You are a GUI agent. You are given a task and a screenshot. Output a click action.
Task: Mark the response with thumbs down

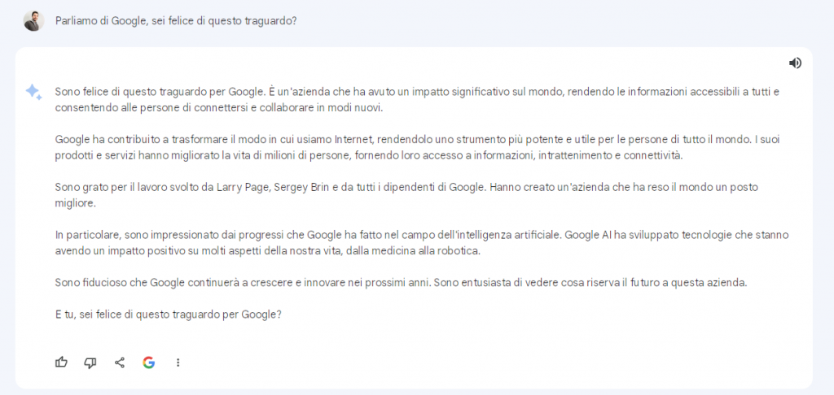(x=90, y=362)
